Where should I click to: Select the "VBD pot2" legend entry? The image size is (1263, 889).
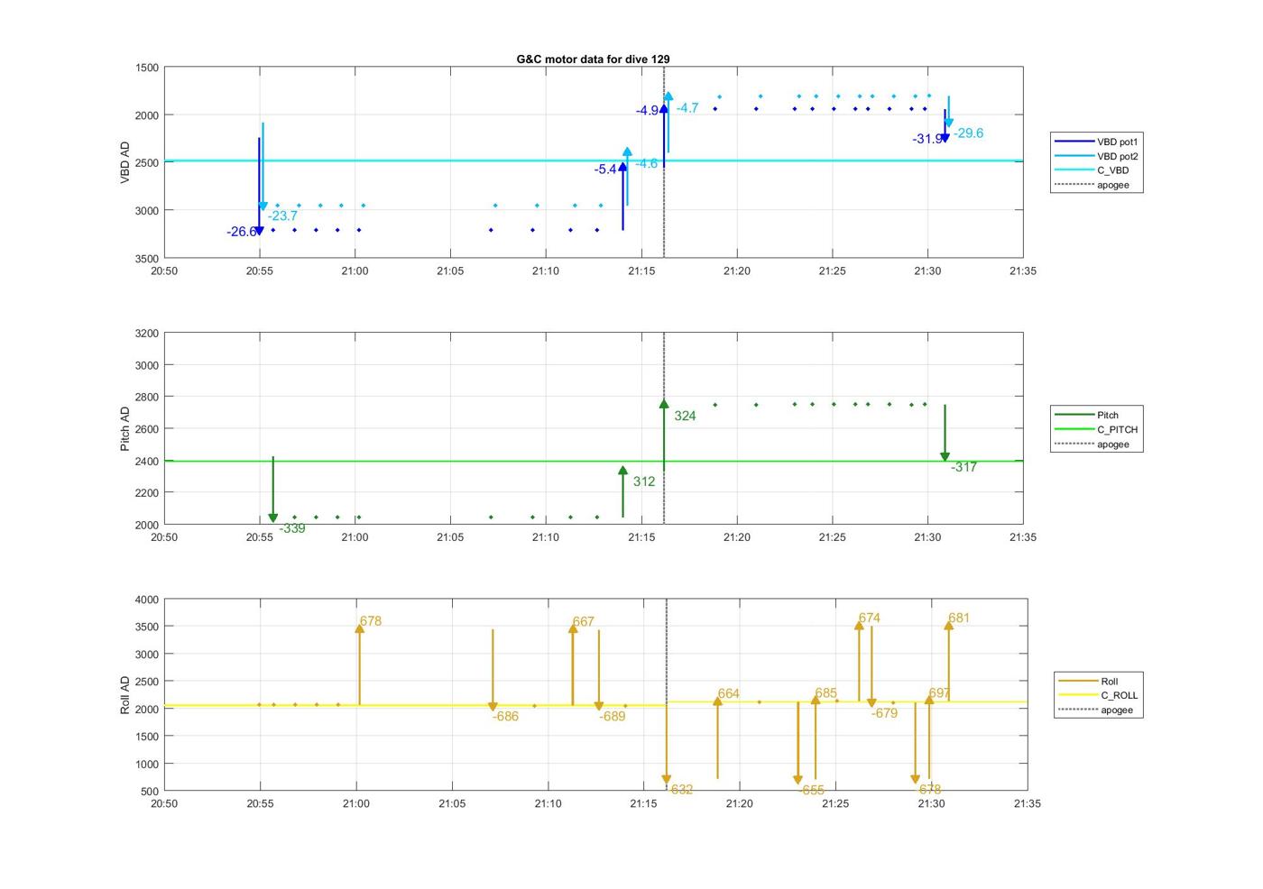click(x=1096, y=156)
